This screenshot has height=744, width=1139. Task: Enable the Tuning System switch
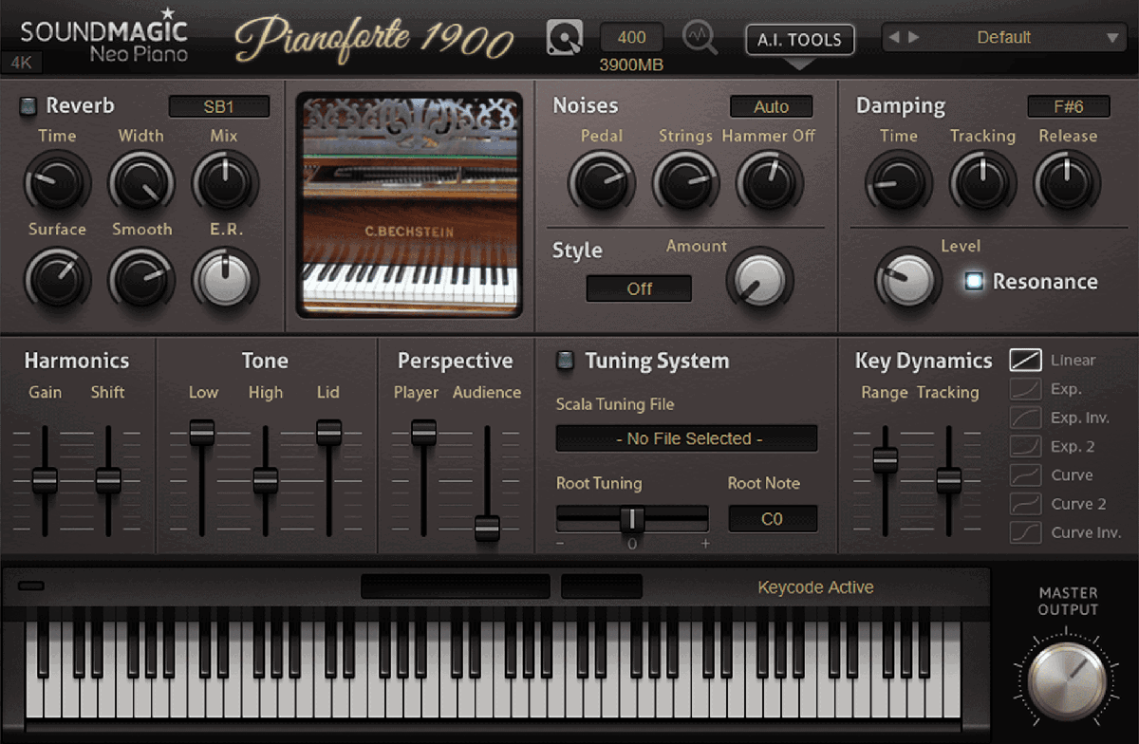click(x=566, y=361)
